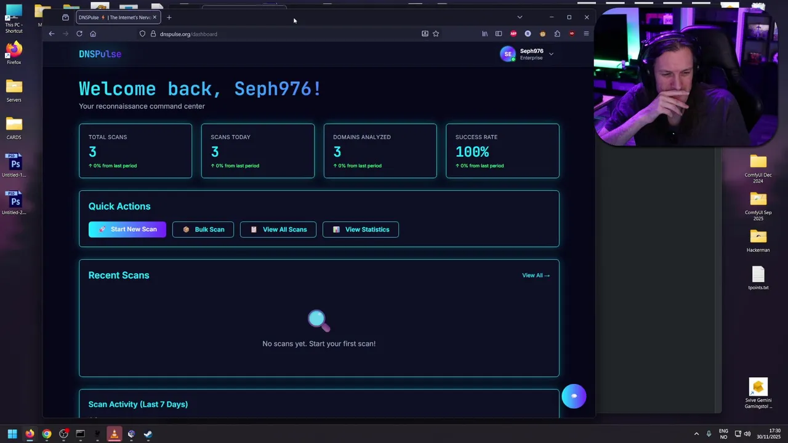Select the This PC shortcut on desktop
Image resolution: width=788 pixels, height=443 pixels.
coord(14,19)
